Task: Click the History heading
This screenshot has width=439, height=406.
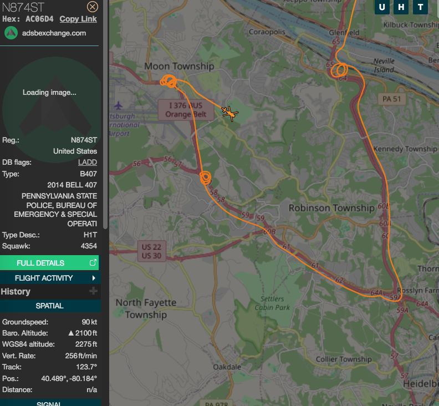Action: (16, 291)
